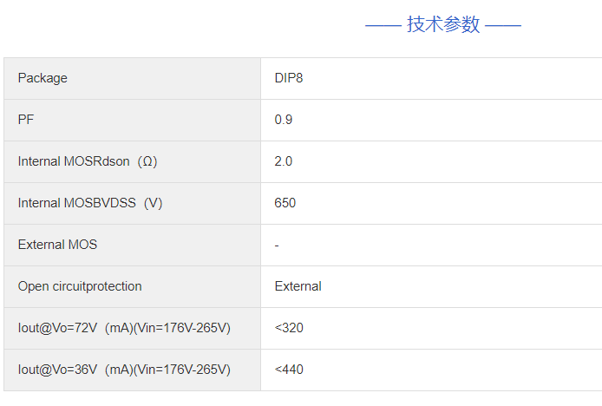Click the 0.9 power factor value

click(284, 120)
